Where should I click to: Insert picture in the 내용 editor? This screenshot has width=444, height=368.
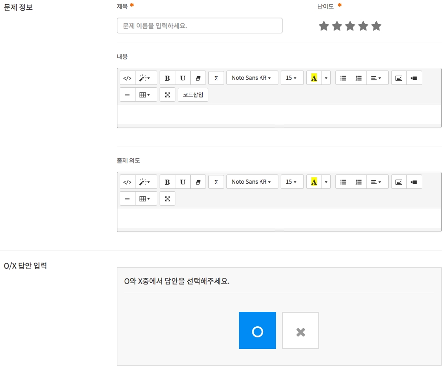click(x=399, y=78)
